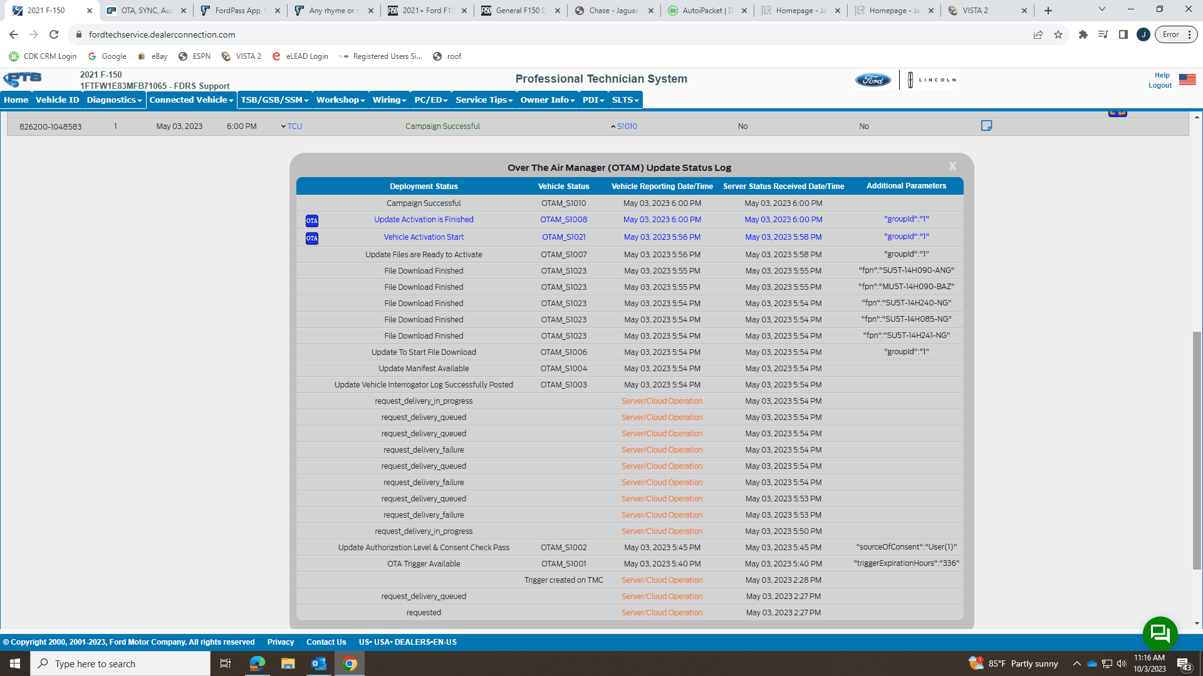Open the green chat bubble icon
The image size is (1203, 676).
(x=1160, y=633)
